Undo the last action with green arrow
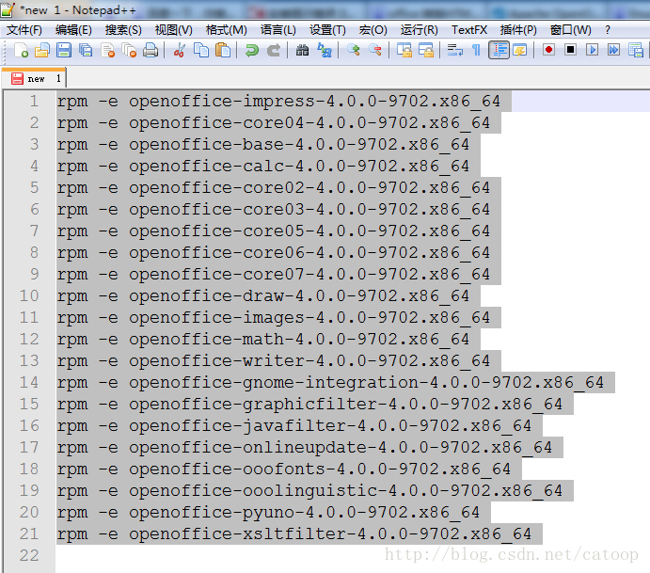This screenshot has height=573, width=650. click(251, 50)
